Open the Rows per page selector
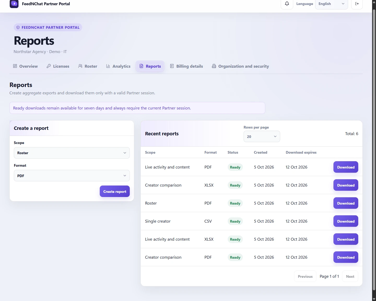 pyautogui.click(x=262, y=136)
